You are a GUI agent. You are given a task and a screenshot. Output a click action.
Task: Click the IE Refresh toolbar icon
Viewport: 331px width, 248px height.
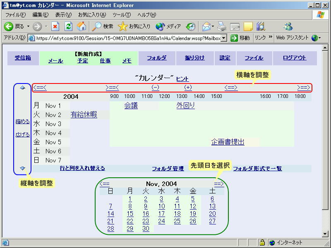pyautogui.click(x=69, y=26)
